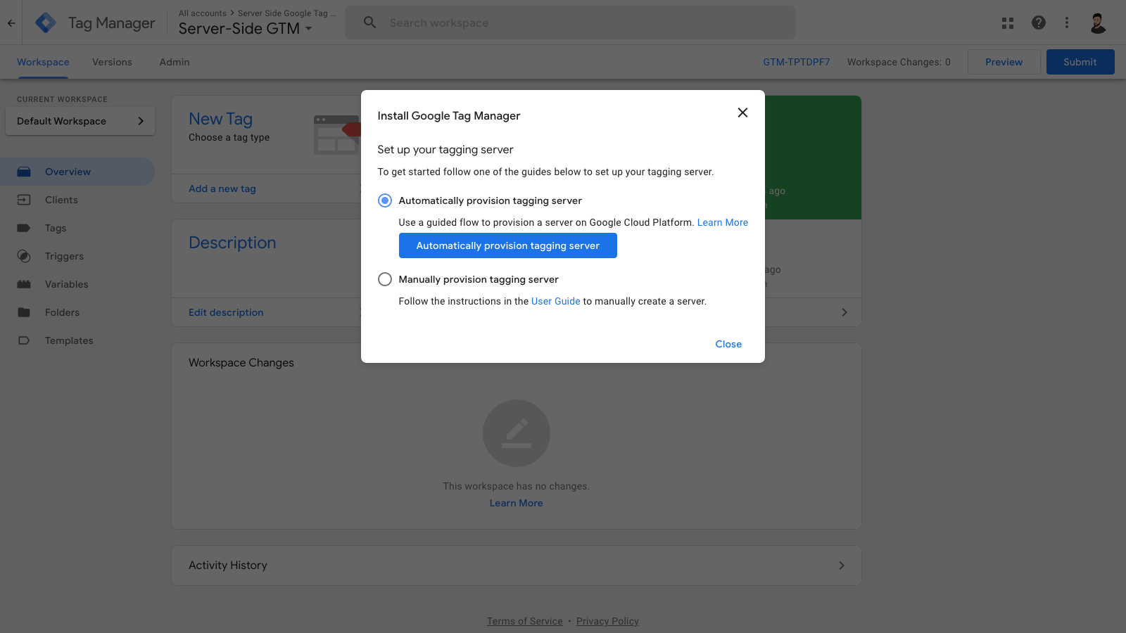Open the User Guide link
The width and height of the screenshot is (1126, 633).
point(556,301)
